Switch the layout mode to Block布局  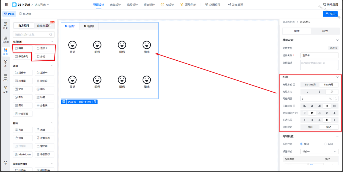tap(310, 85)
